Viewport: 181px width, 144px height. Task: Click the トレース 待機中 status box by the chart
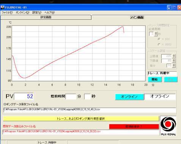click(x=162, y=73)
